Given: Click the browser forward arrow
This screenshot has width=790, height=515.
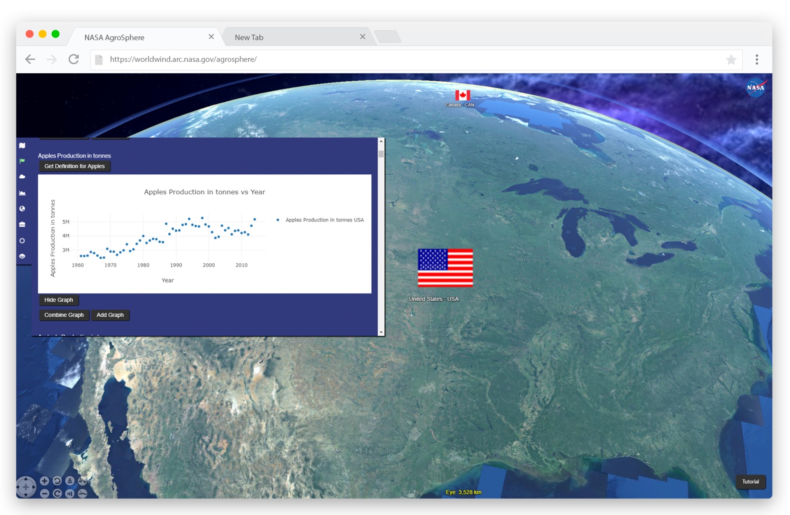Looking at the screenshot, I should [52, 59].
